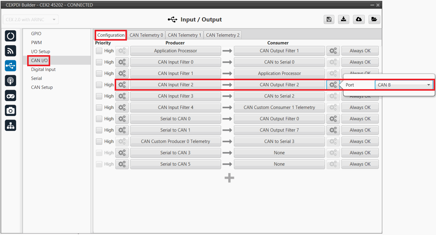Open the CEX 2.0 with ARINC dropdown
The image size is (436, 235).
pyautogui.click(x=31, y=20)
